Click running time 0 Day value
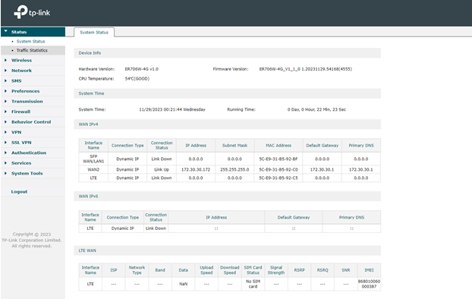The width and height of the screenshot is (472, 299). (316, 109)
